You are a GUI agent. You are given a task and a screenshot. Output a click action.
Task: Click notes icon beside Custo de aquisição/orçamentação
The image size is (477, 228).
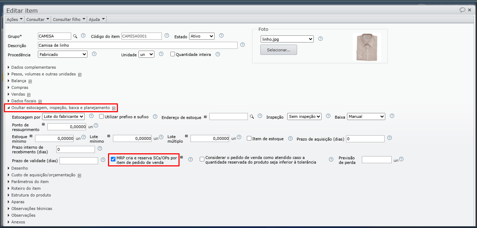(x=79, y=176)
